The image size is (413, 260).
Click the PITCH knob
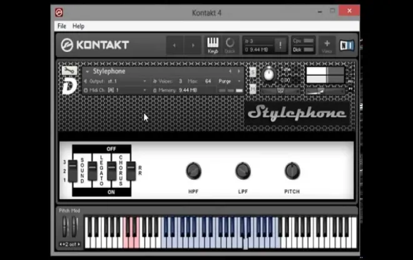[x=292, y=171]
